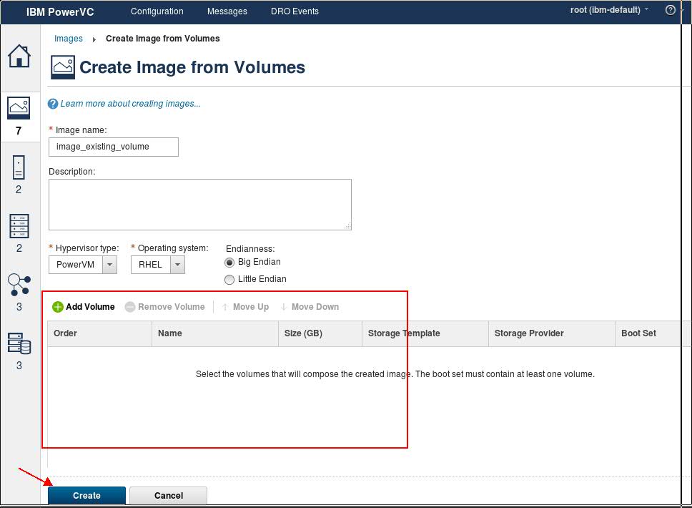692x508 pixels.
Task: Click the Storage Template column header
Action: click(425, 333)
